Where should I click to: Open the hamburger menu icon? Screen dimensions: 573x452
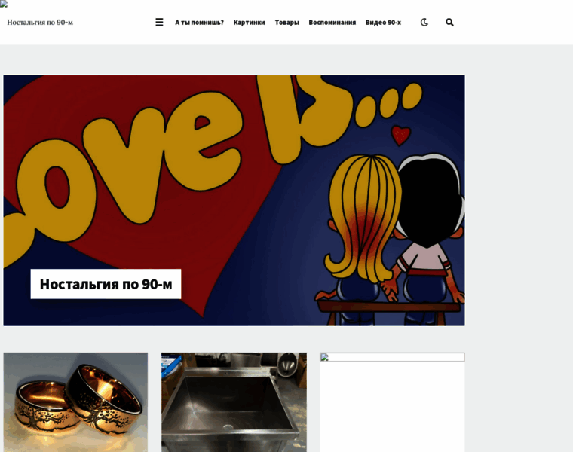pos(159,23)
